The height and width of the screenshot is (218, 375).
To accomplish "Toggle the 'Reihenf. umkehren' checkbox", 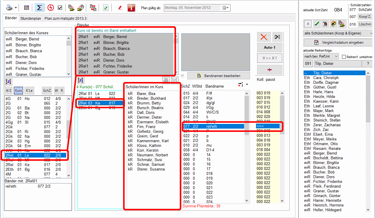I will click(344, 56).
